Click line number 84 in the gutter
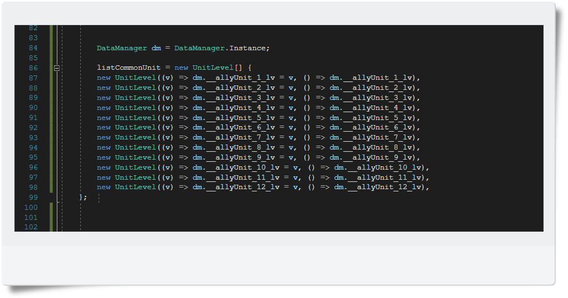Viewport: 568px width, 298px height. coord(33,48)
